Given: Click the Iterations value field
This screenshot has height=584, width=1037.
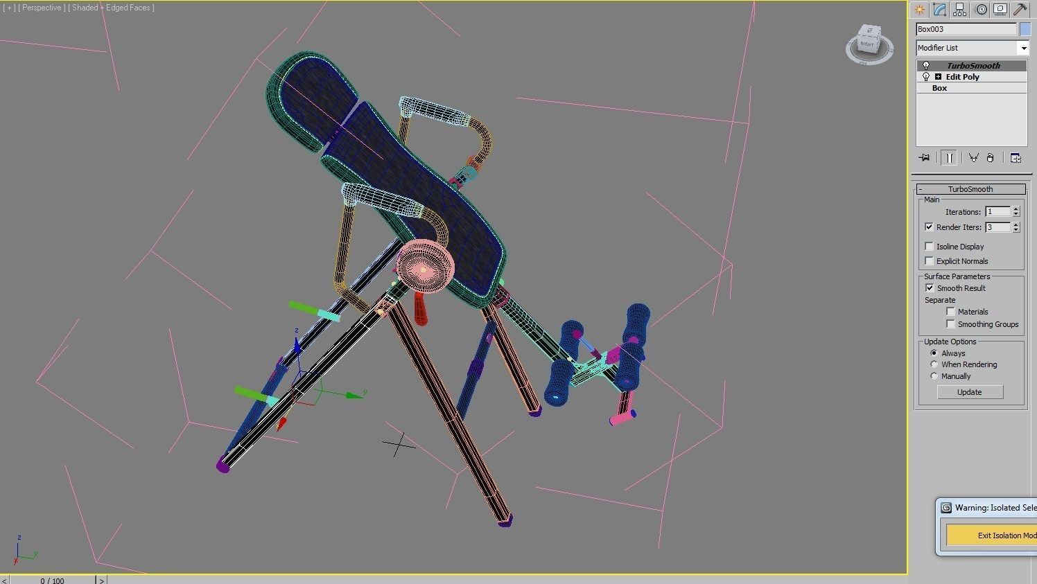Looking at the screenshot, I should (x=998, y=212).
